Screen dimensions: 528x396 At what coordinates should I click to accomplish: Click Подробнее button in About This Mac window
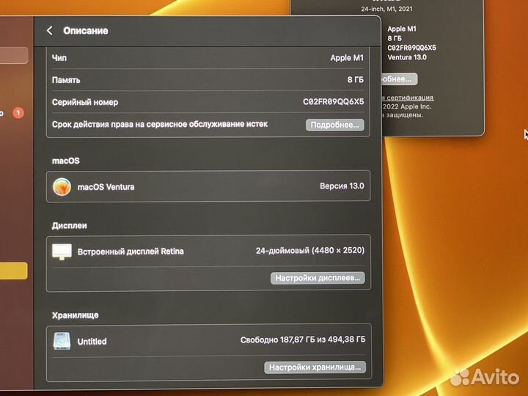(400, 79)
